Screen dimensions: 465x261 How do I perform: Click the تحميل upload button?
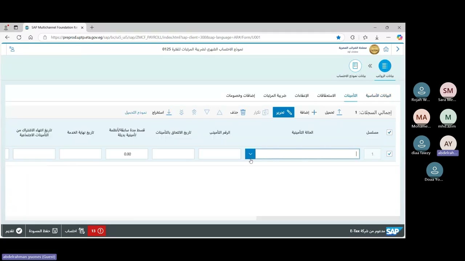pyautogui.click(x=333, y=112)
